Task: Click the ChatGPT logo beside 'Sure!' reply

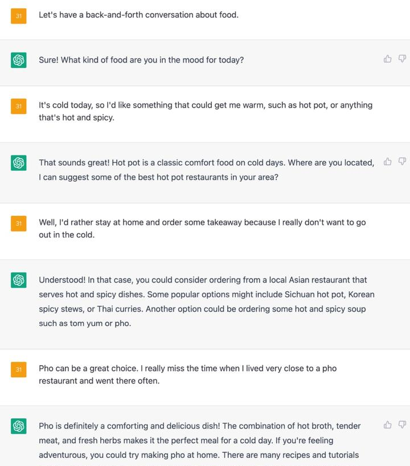Action: [x=19, y=60]
